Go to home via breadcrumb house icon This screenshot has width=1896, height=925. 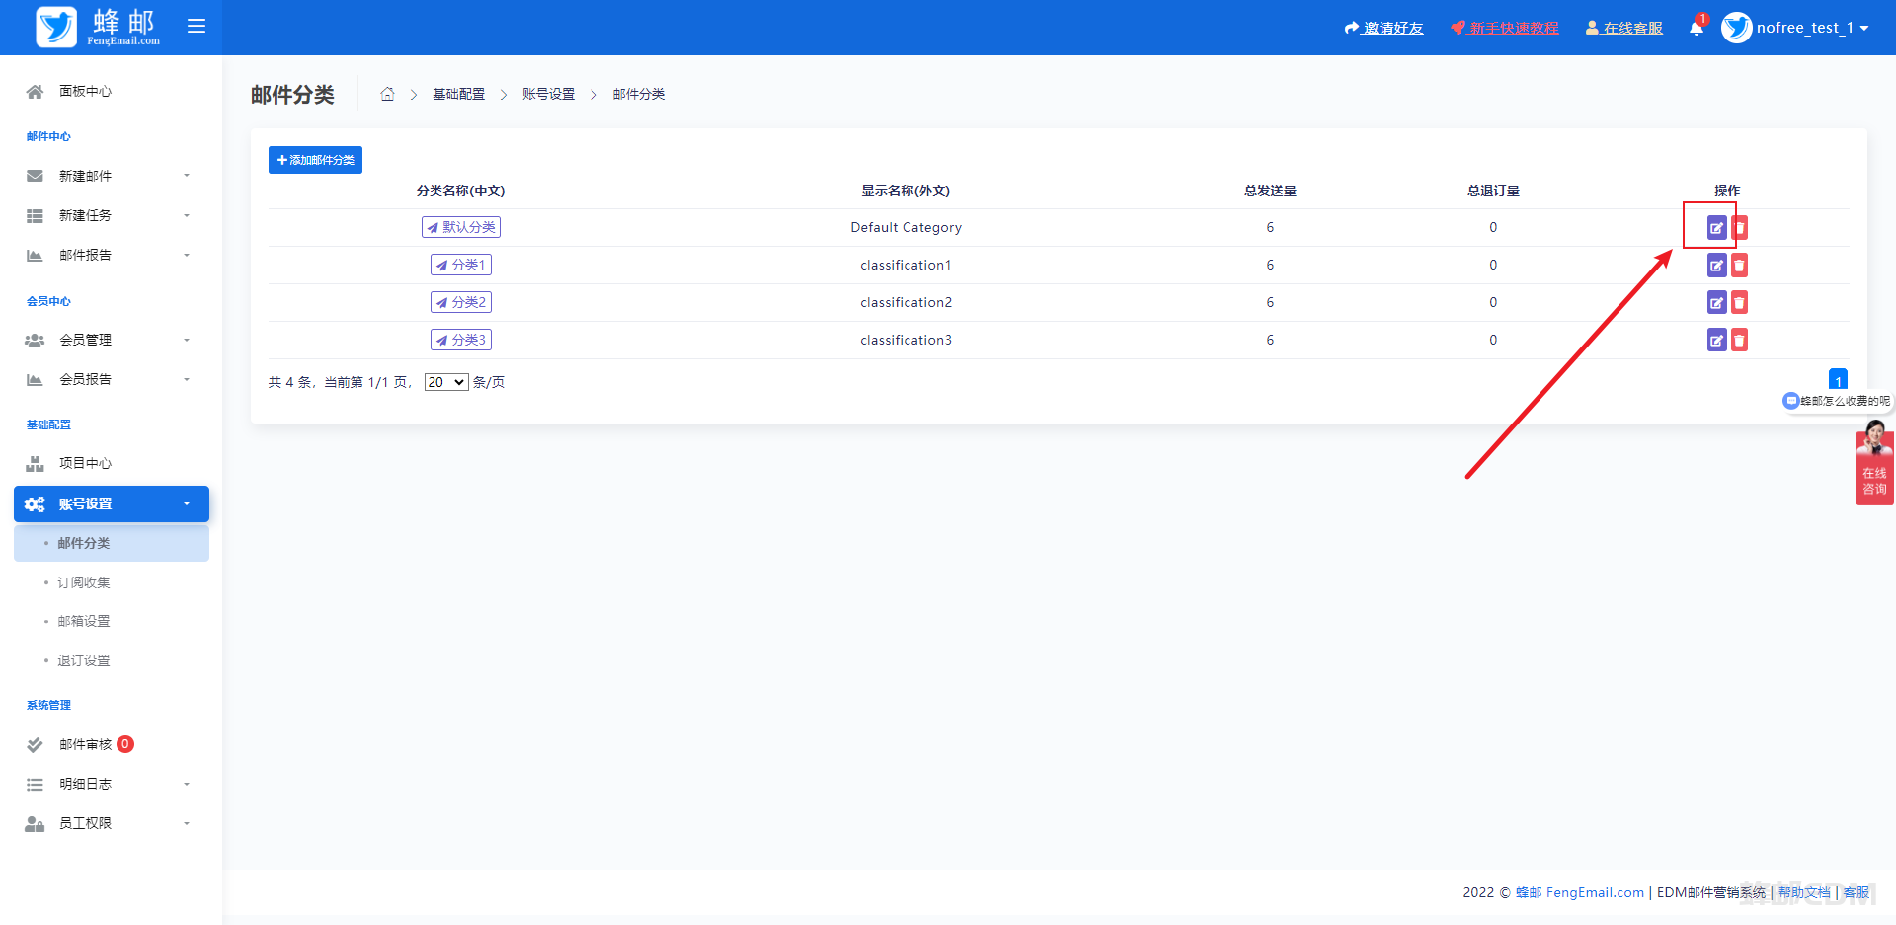tap(387, 95)
